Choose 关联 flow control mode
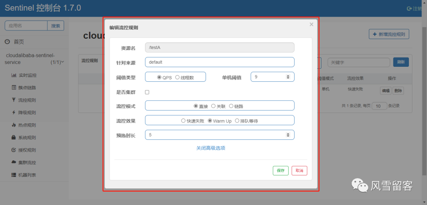427x205 pixels. click(x=213, y=106)
